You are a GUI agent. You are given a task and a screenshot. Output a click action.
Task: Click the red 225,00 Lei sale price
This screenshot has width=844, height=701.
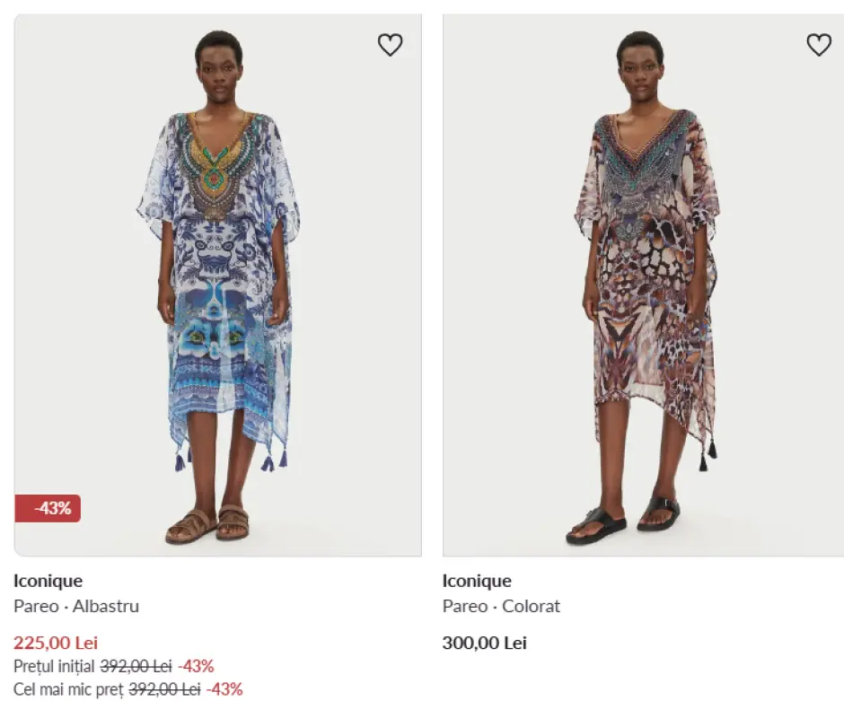coord(56,643)
